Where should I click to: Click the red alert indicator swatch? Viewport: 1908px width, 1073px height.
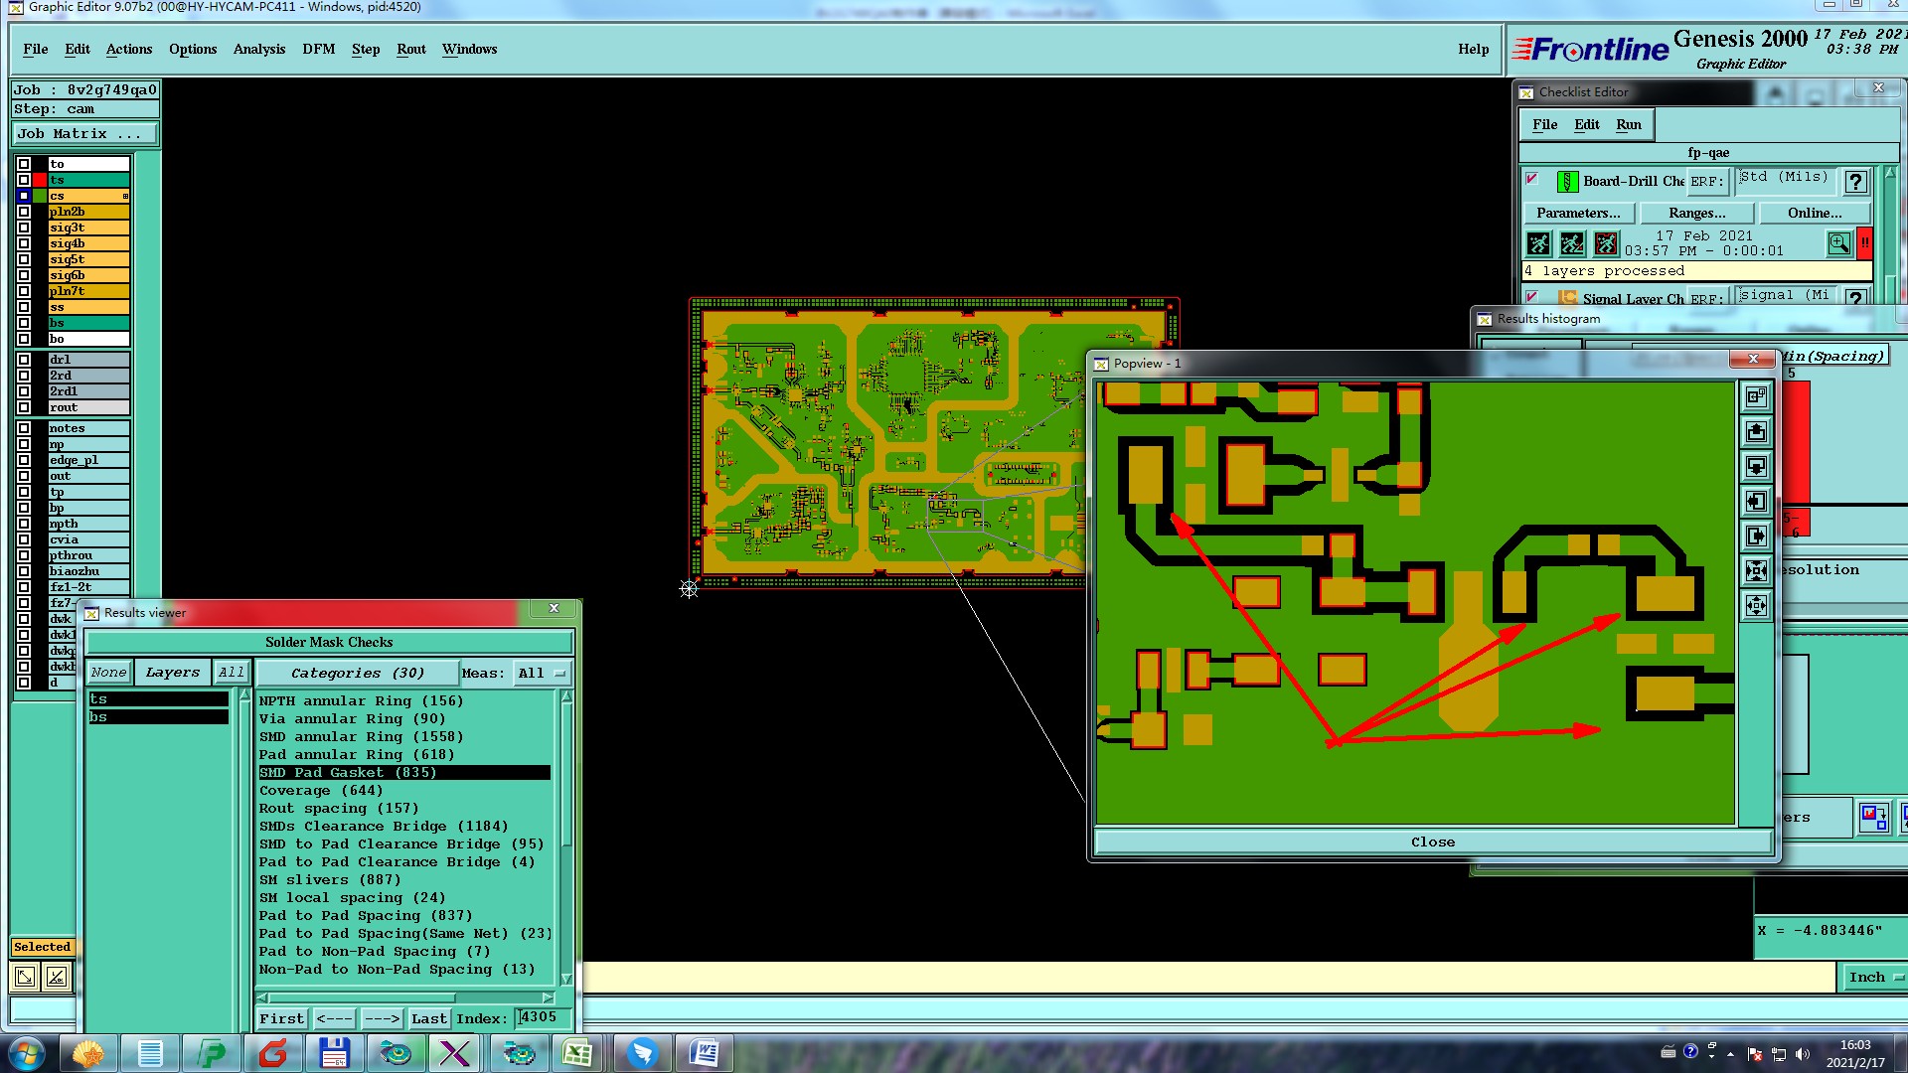click(x=1865, y=243)
